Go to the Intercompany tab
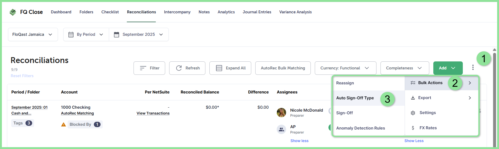499x149 pixels. coord(177,12)
